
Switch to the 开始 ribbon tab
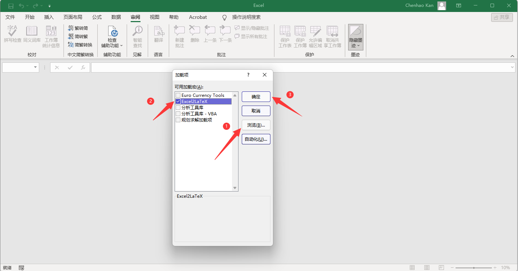[x=30, y=17]
